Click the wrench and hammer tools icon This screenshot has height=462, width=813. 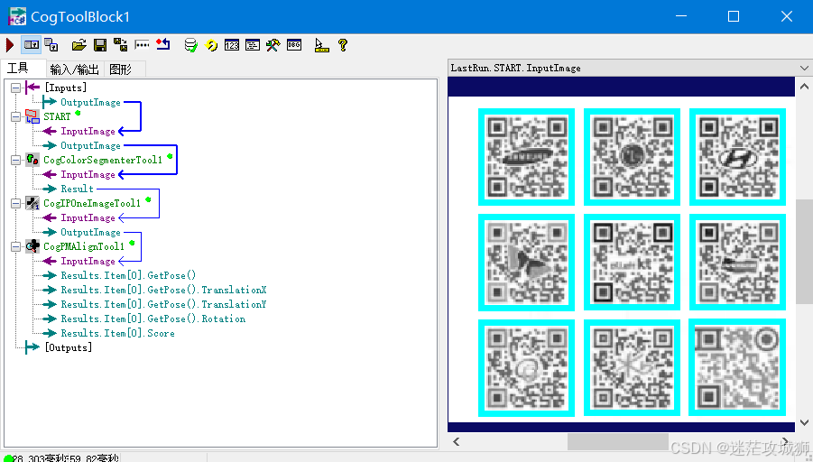(273, 45)
